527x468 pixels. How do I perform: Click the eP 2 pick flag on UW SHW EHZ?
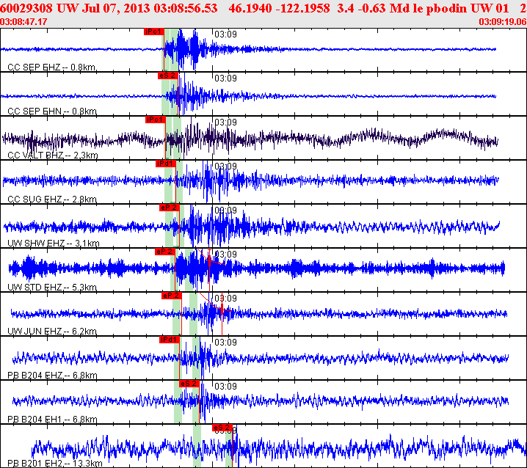point(170,208)
